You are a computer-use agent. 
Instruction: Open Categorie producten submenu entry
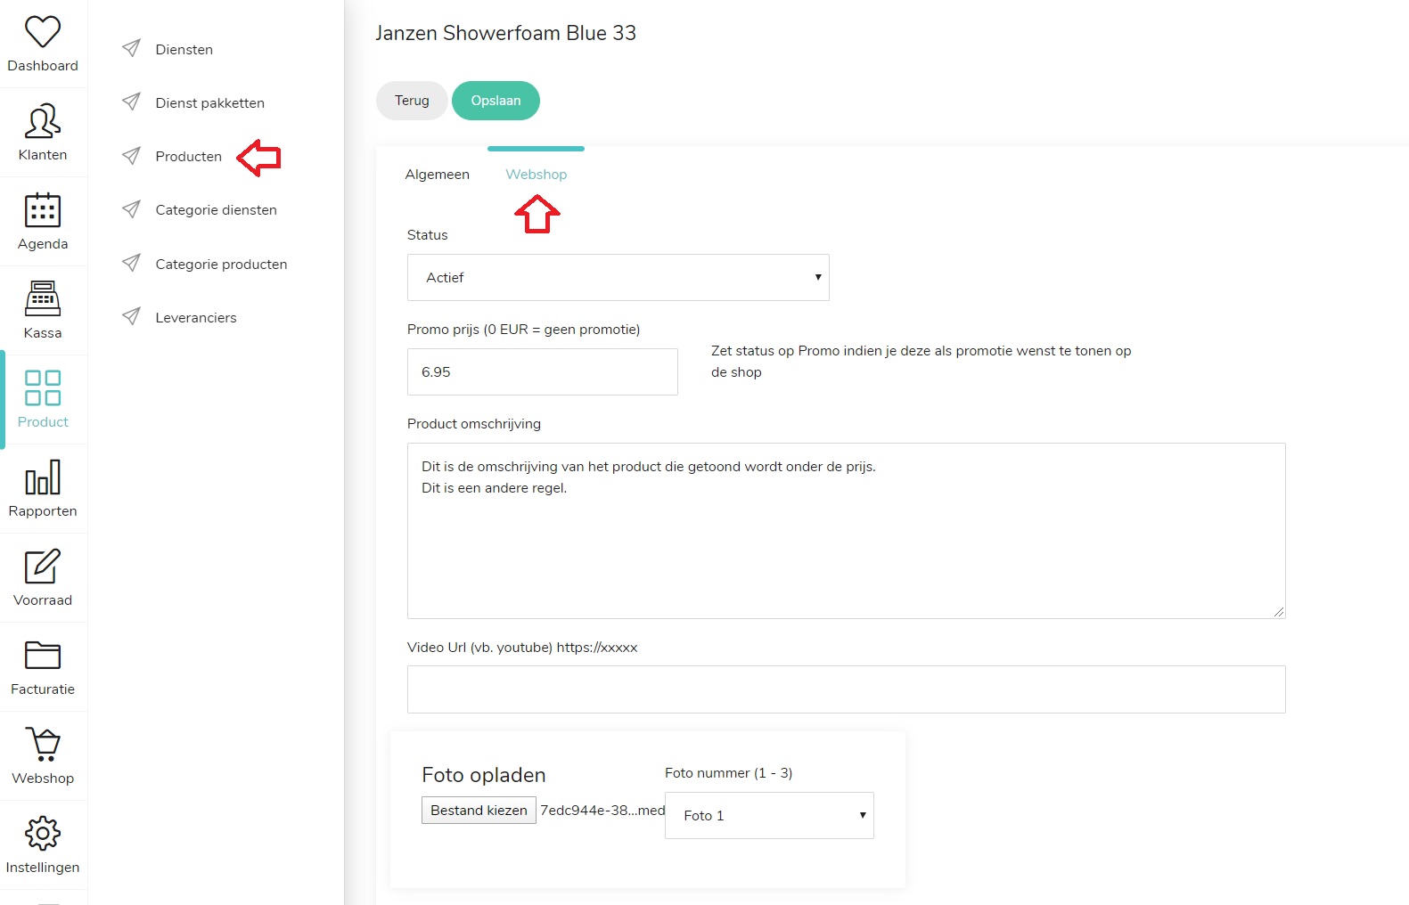221,265
